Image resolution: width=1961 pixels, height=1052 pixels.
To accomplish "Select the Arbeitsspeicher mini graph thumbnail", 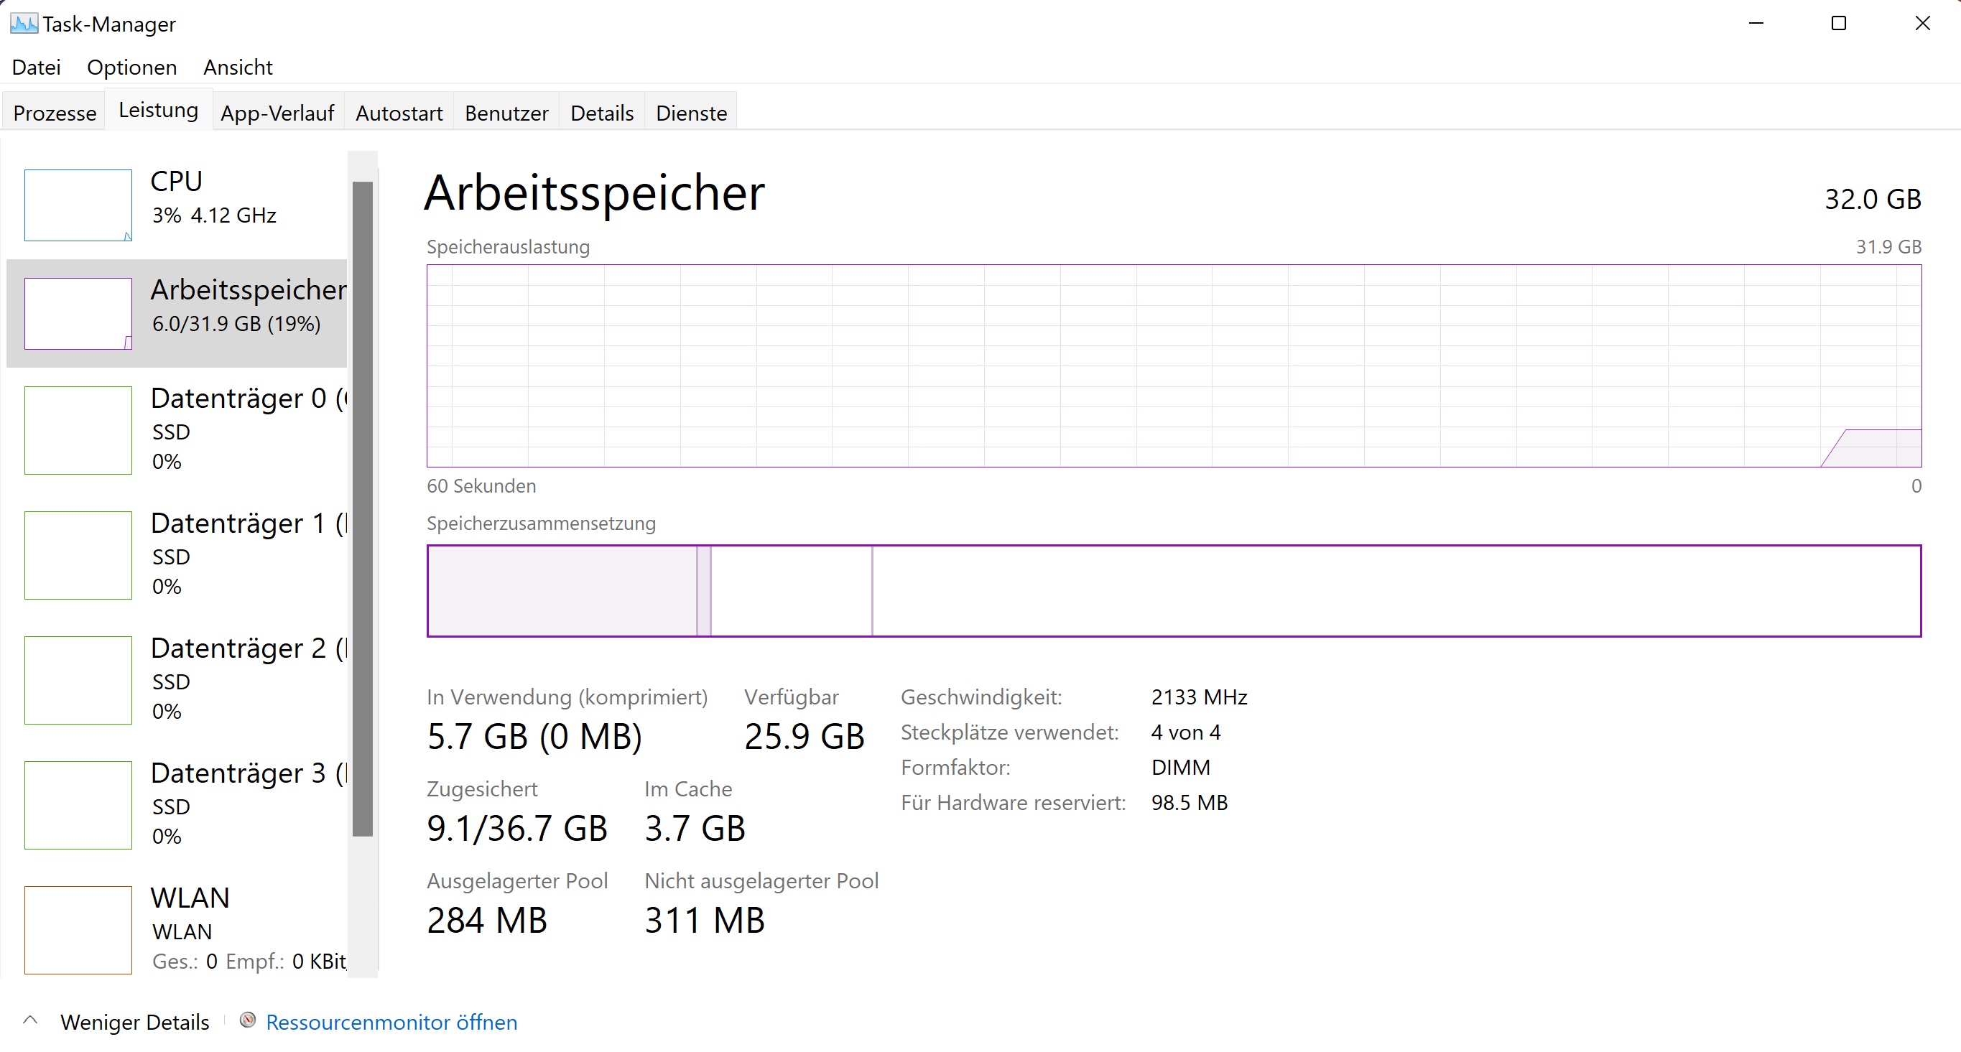I will [78, 314].
